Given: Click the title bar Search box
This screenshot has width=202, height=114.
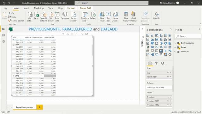Looking at the screenshot, I should tap(111, 3).
